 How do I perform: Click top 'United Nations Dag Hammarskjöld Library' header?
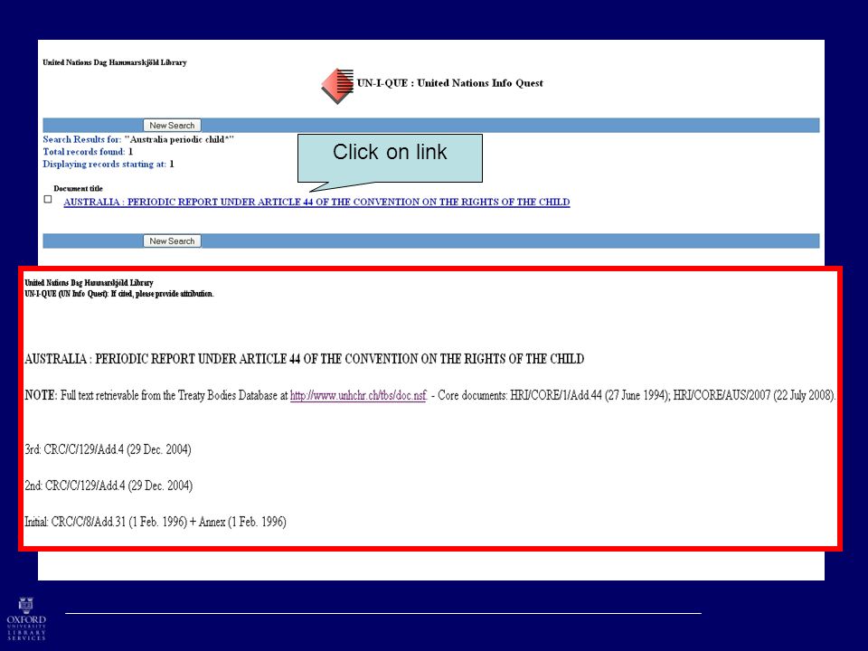pos(115,62)
